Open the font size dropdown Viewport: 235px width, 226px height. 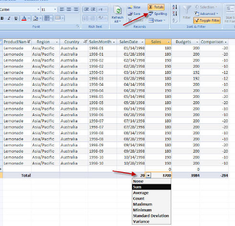coord(55,10)
